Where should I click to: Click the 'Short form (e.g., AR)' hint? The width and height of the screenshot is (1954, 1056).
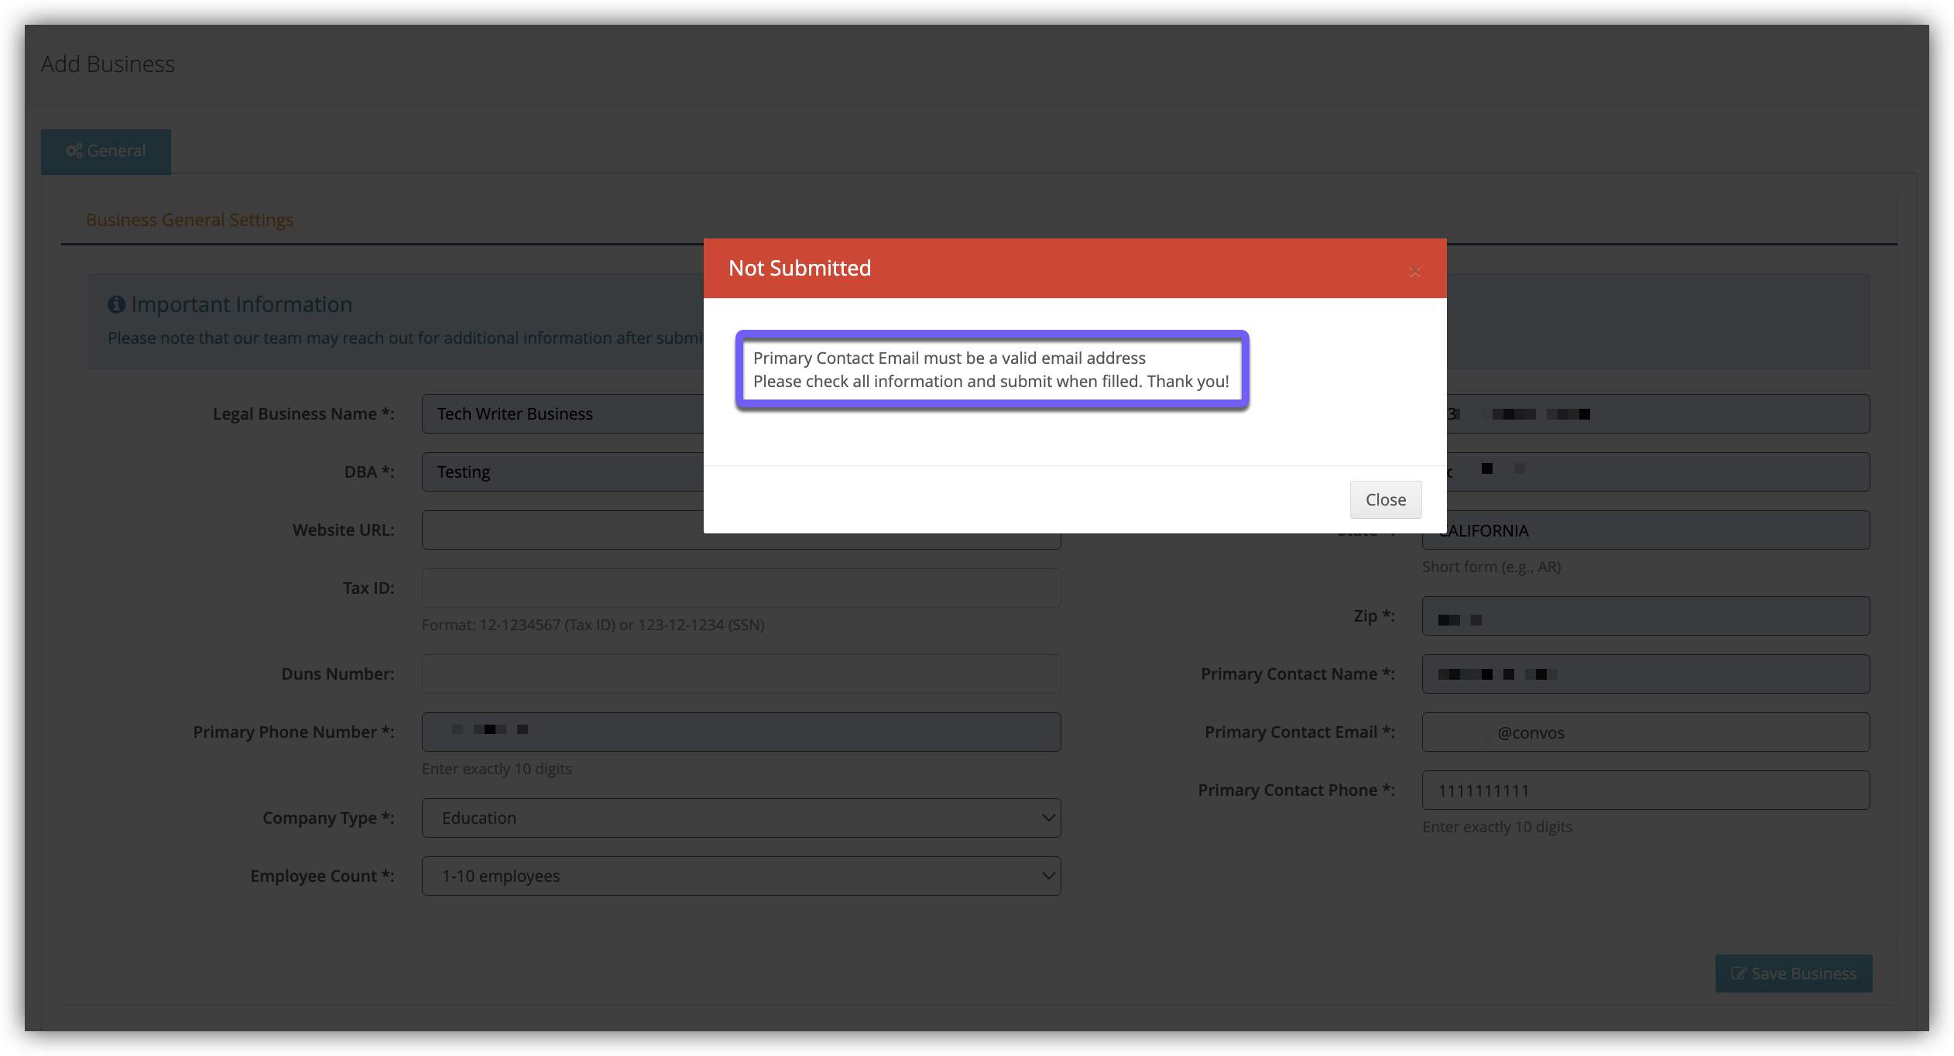click(1491, 567)
